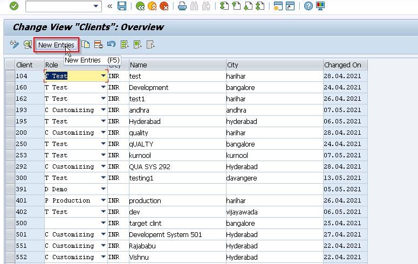
Task: Open Role dropdown for client 401
Action: pyautogui.click(x=104, y=200)
